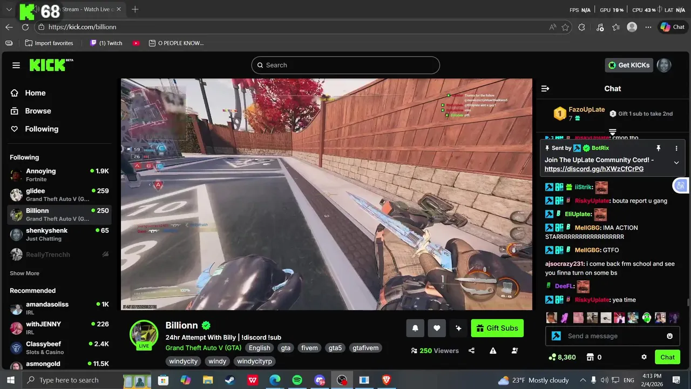
Task: Open the discord.gg/hXWzCfCrPG link
Action: pos(594,169)
